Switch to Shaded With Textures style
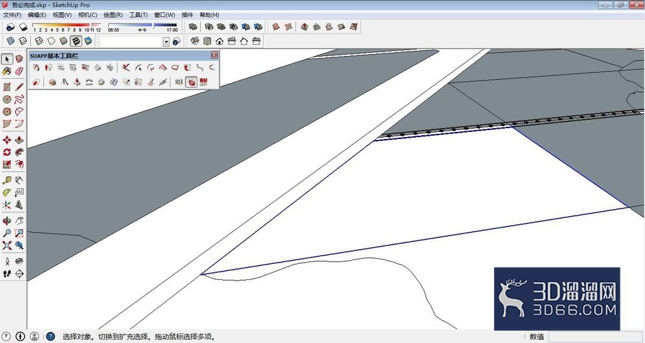The image size is (645, 343). coord(75,41)
